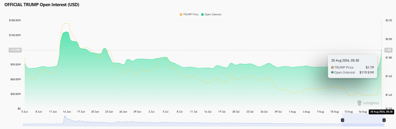This screenshot has height=129, width=396.
Task: Click the $1.25 right axis label
Action: 389,109
